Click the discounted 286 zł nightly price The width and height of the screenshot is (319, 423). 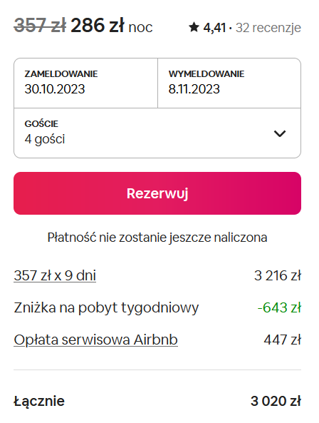pyautogui.click(x=98, y=26)
